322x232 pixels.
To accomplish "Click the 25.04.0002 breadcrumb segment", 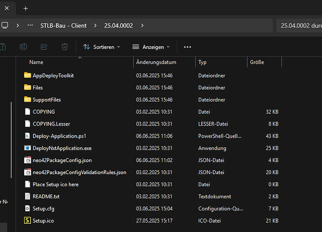I will [x=119, y=26].
